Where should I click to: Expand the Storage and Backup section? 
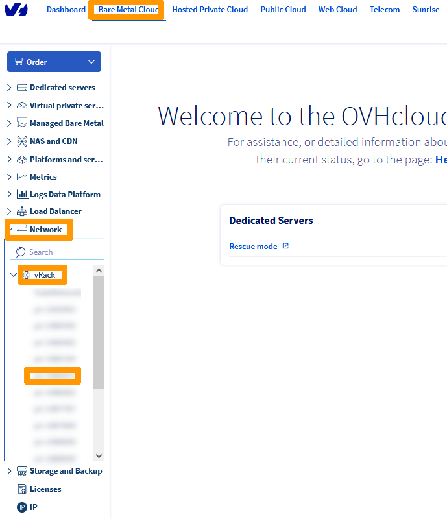pyautogui.click(x=8, y=471)
